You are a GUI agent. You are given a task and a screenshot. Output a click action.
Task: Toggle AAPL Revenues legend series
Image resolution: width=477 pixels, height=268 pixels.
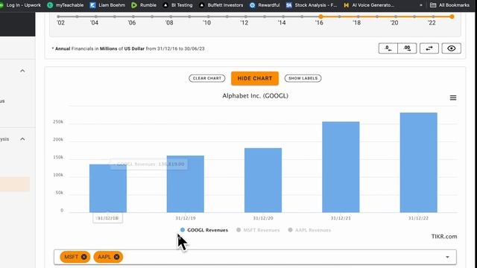point(309,230)
